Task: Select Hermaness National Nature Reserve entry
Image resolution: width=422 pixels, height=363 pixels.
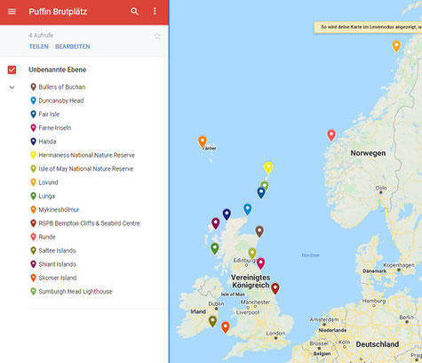Action: pos(83,155)
